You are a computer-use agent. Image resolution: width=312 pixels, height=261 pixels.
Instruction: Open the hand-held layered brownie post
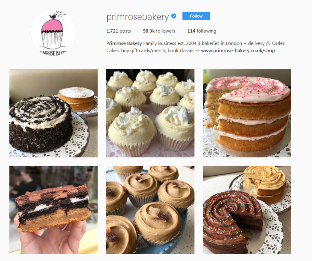tap(53, 210)
